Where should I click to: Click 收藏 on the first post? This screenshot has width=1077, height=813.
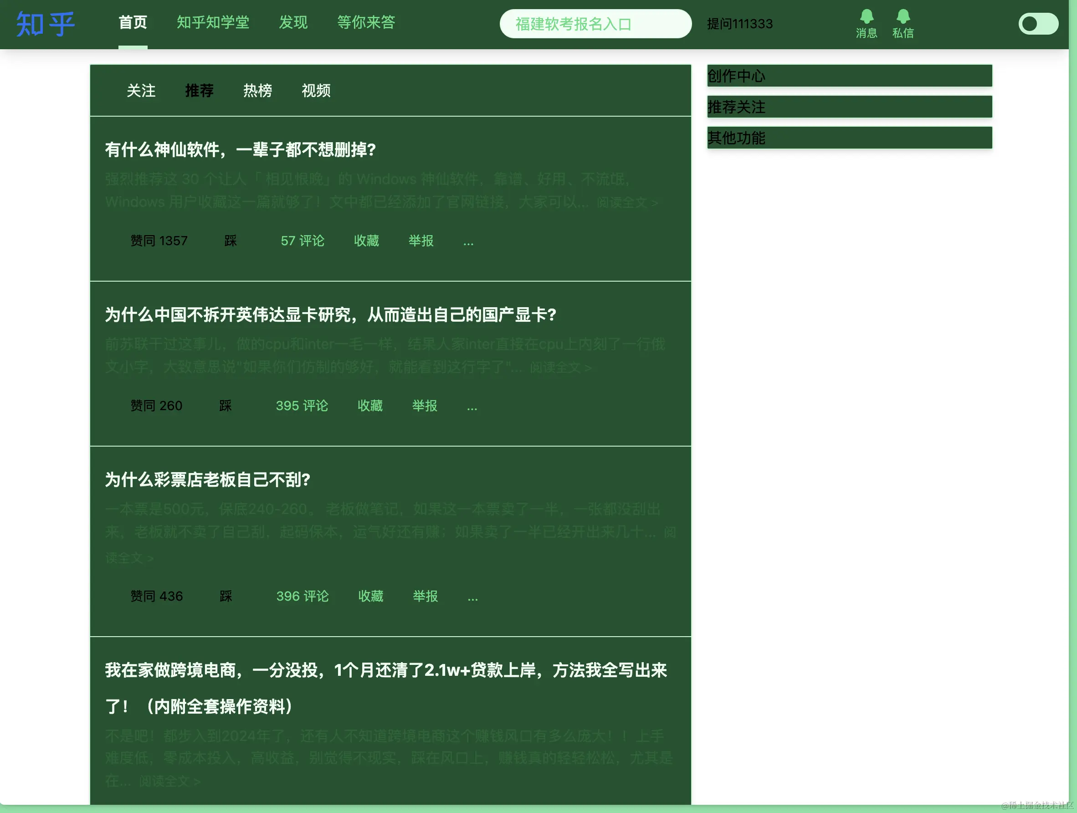(366, 241)
